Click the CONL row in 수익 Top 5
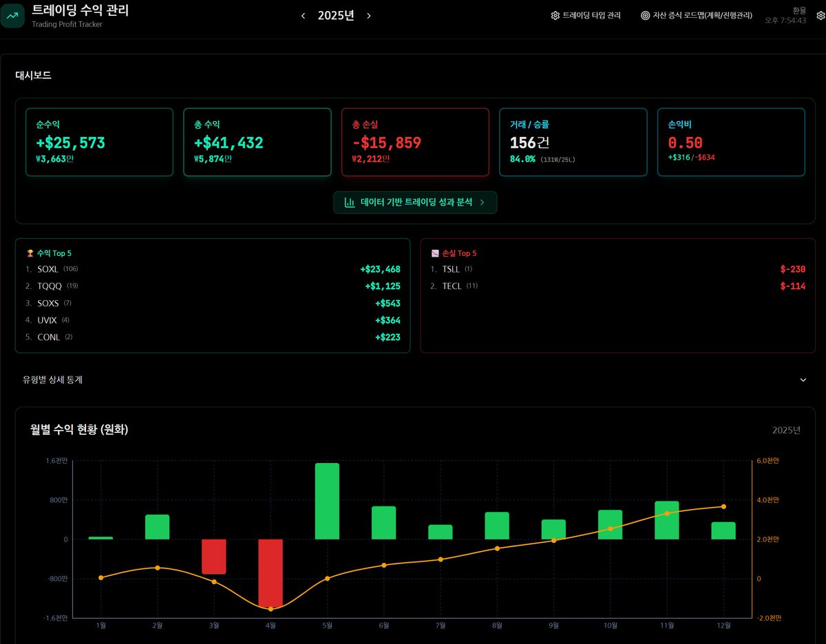 [213, 337]
